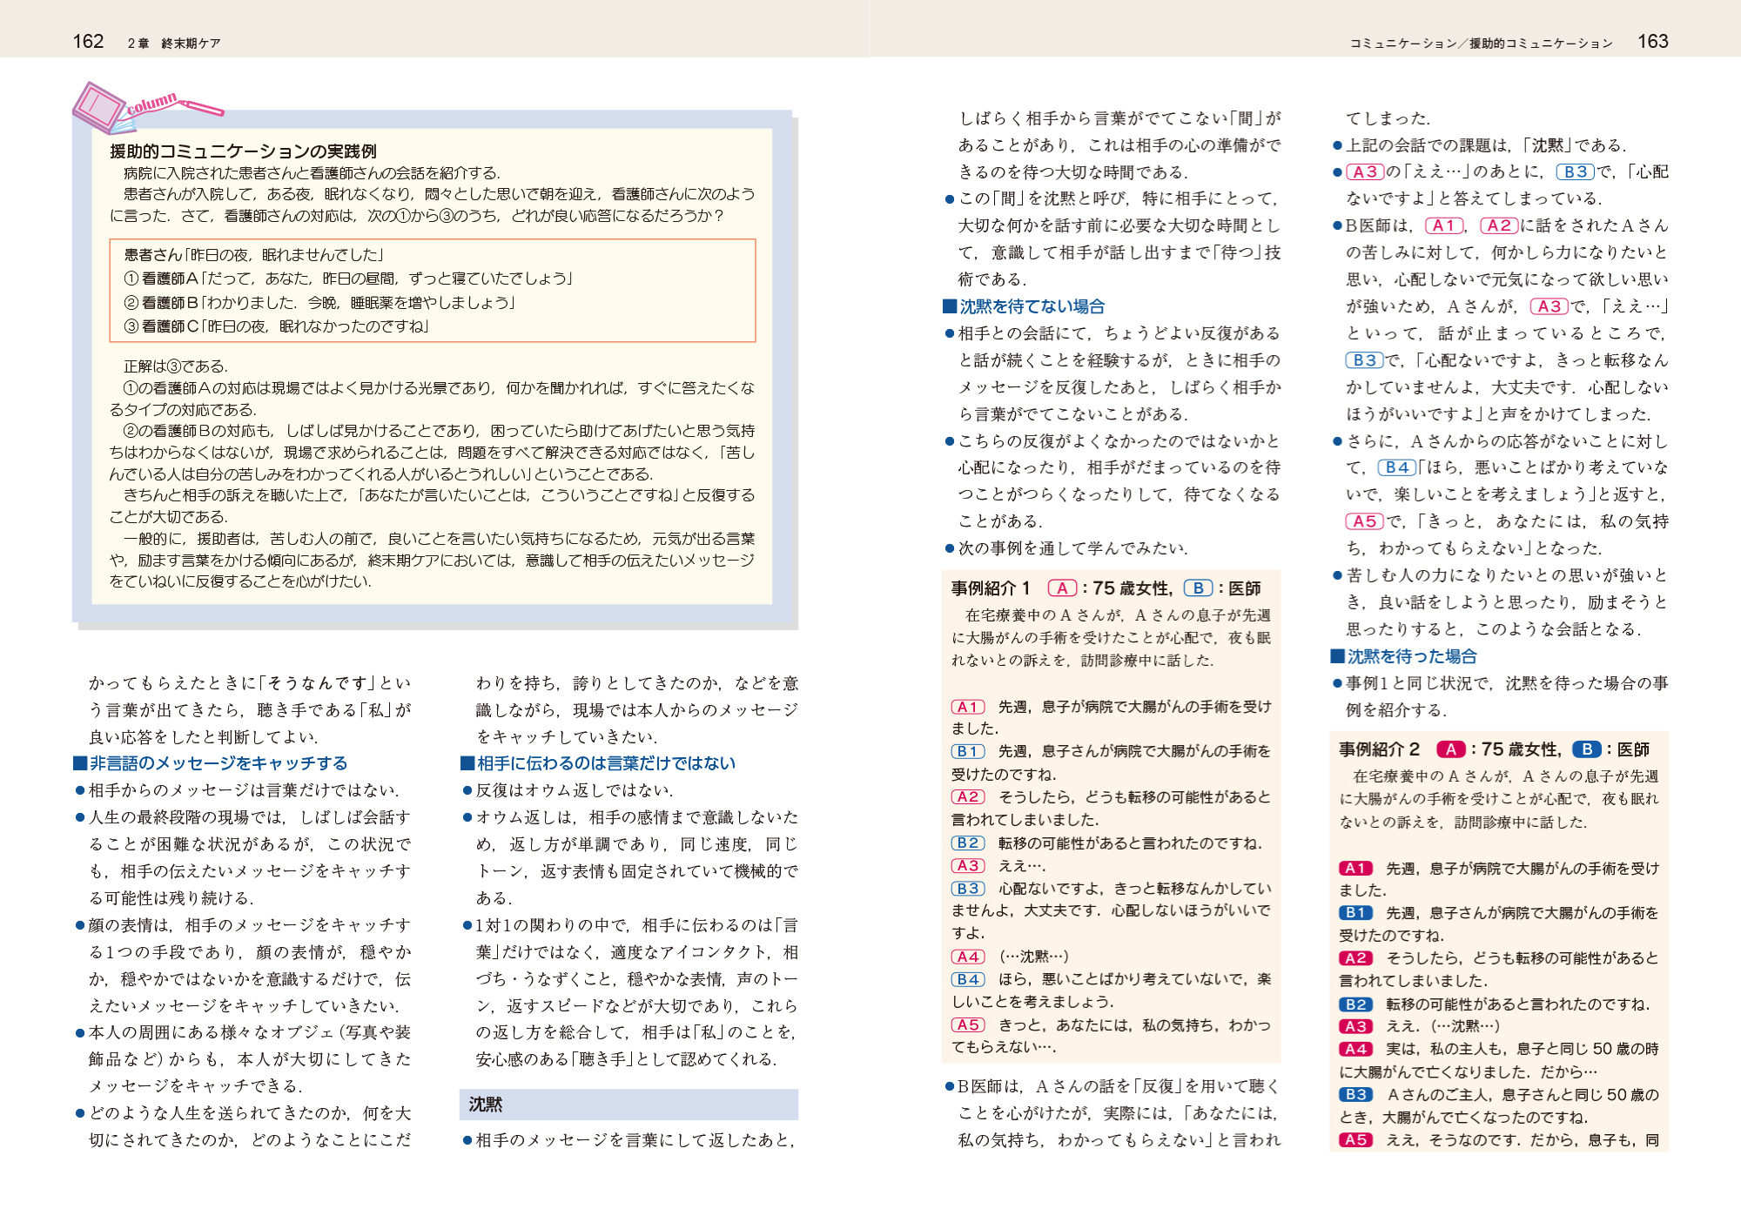
Task: Click the "沈黙" section heading bar
Action: [629, 1105]
